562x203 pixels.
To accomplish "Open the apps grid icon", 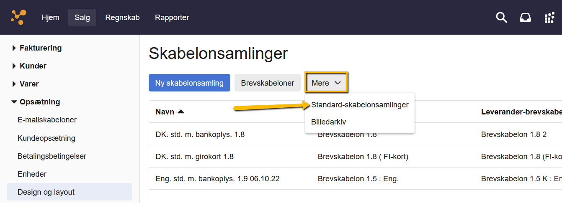I will [x=549, y=18].
